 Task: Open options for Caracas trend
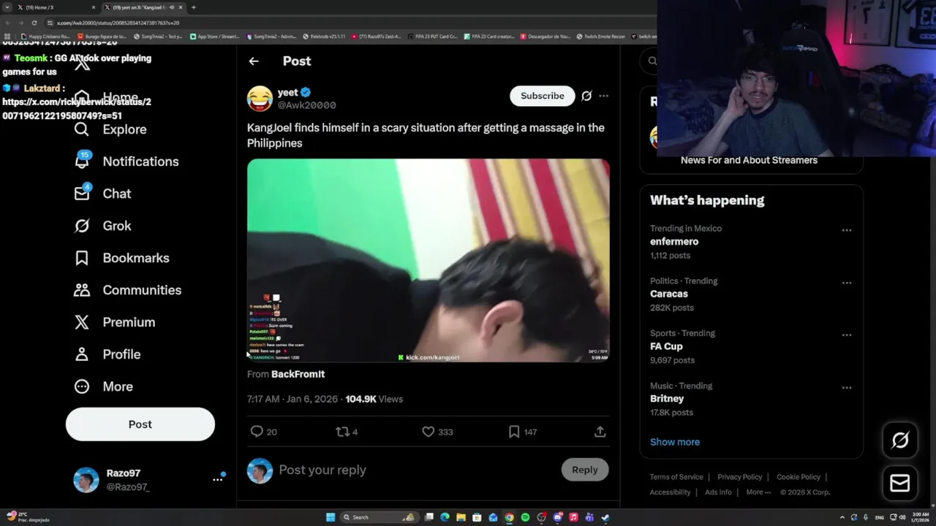[847, 283]
